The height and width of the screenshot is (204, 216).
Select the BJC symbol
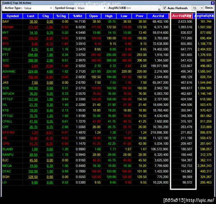(x=5, y=160)
